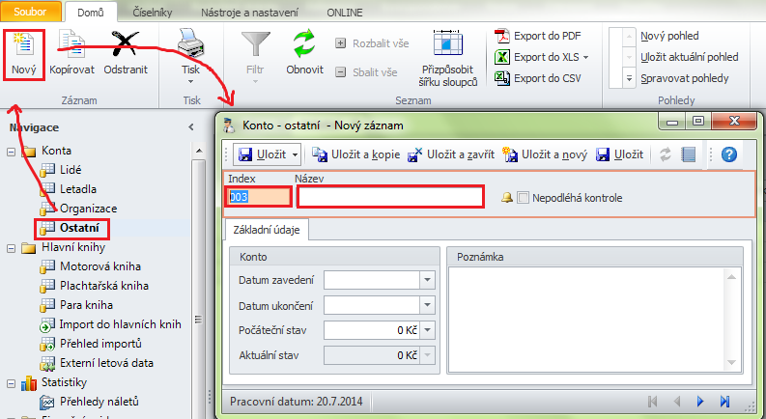Viewport: 766px width, 419px height.
Task: Toggle the Nepodléhá kontrole checkbox
Action: pyautogui.click(x=524, y=198)
